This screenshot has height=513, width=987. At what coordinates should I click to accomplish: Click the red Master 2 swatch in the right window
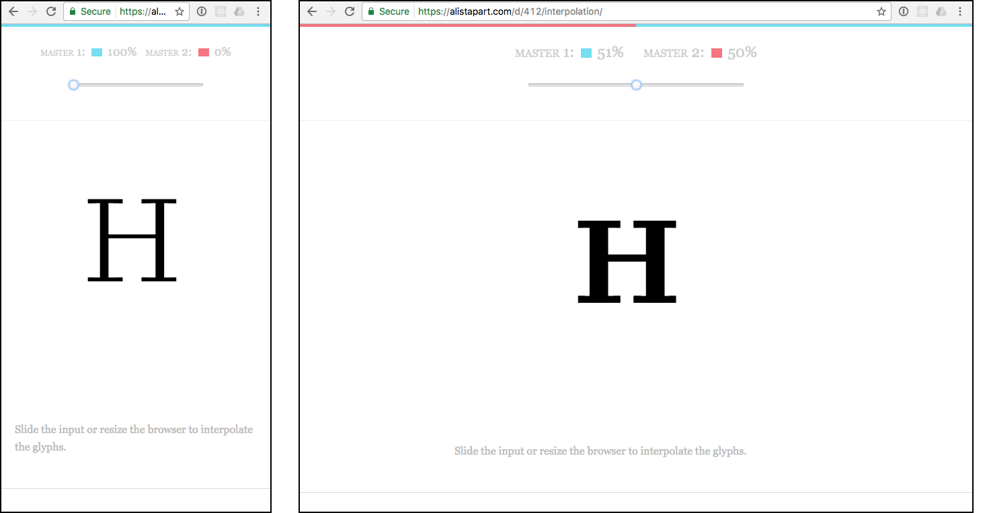click(717, 53)
